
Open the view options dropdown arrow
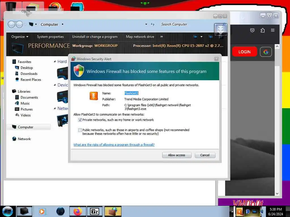201,37
